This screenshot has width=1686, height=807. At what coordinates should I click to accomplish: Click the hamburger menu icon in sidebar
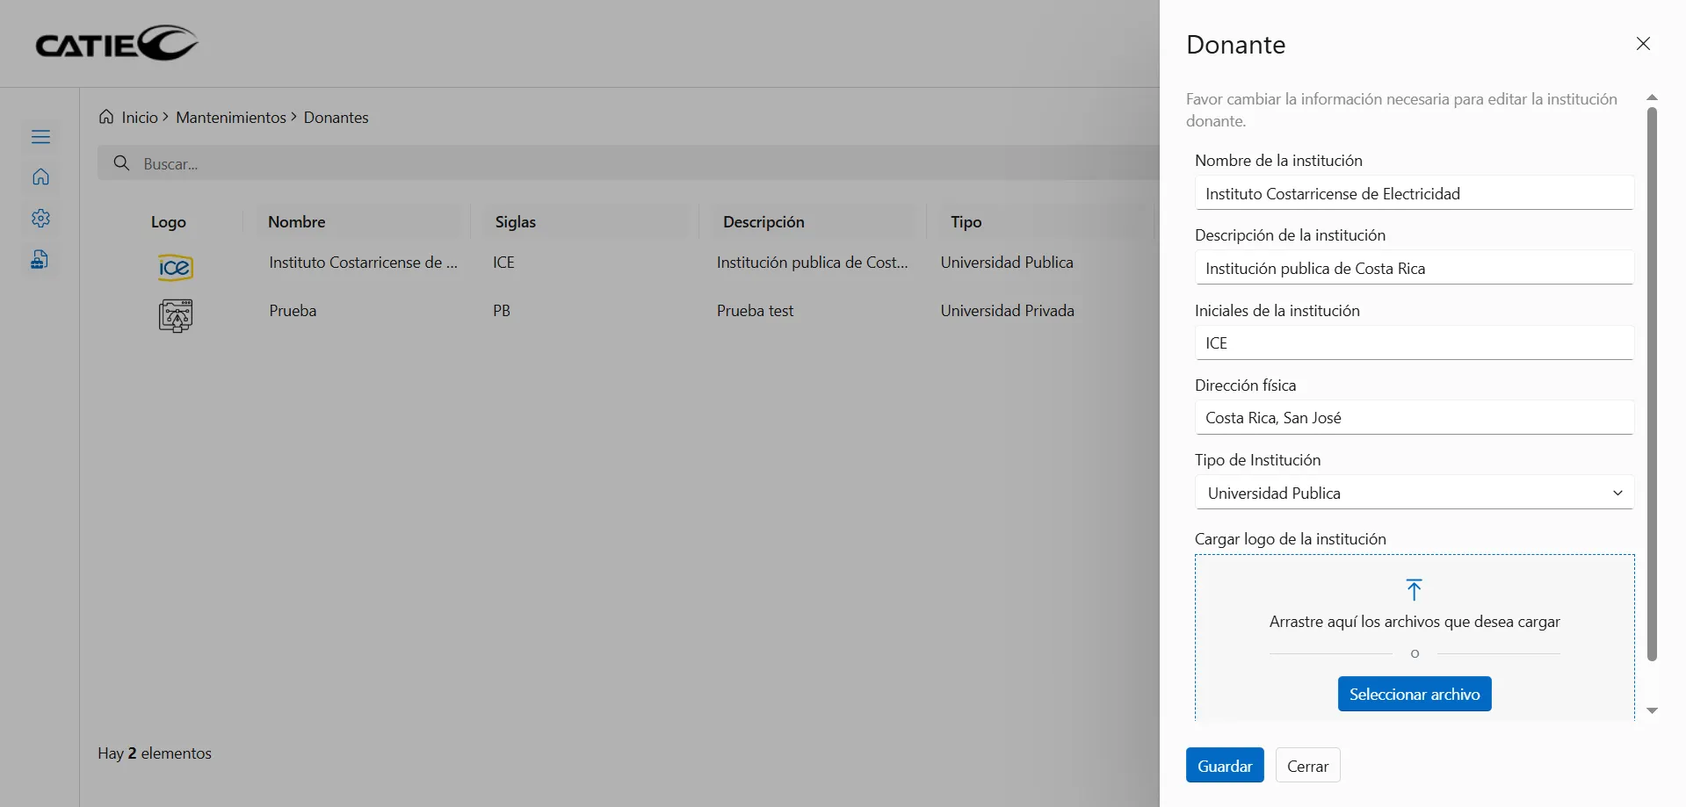(40, 137)
